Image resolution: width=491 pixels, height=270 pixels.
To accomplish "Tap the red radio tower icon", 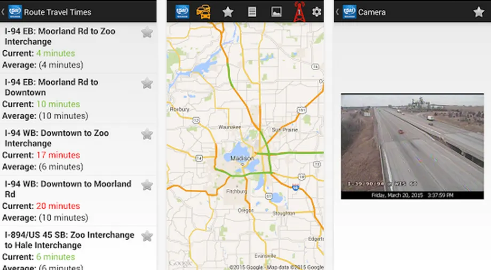I will [299, 12].
